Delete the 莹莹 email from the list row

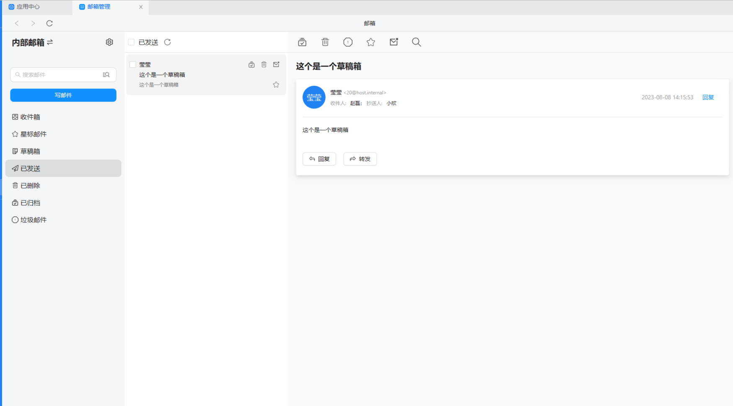pos(264,65)
